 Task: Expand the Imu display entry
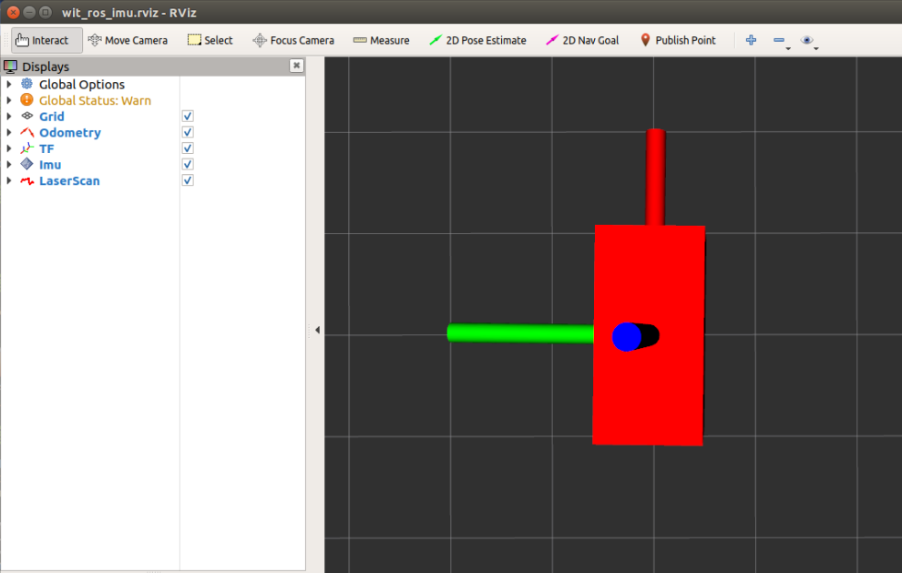8,165
